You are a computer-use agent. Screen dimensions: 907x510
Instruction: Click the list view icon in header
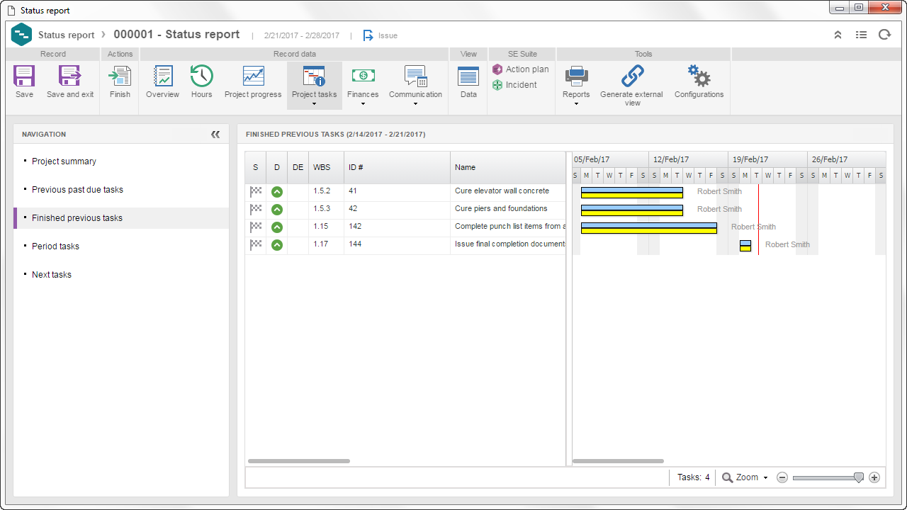(861, 35)
